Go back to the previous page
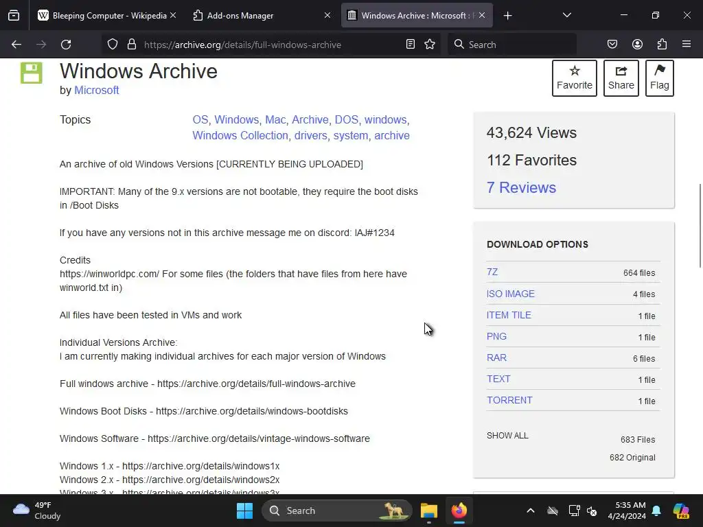This screenshot has width=703, height=527. (x=16, y=45)
